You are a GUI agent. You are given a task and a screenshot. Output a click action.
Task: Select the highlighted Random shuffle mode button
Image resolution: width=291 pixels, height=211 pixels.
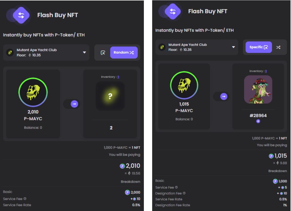click(124, 53)
